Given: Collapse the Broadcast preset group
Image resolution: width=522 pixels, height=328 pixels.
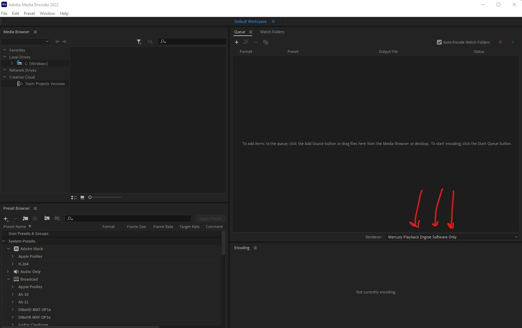Looking at the screenshot, I should click(9, 279).
